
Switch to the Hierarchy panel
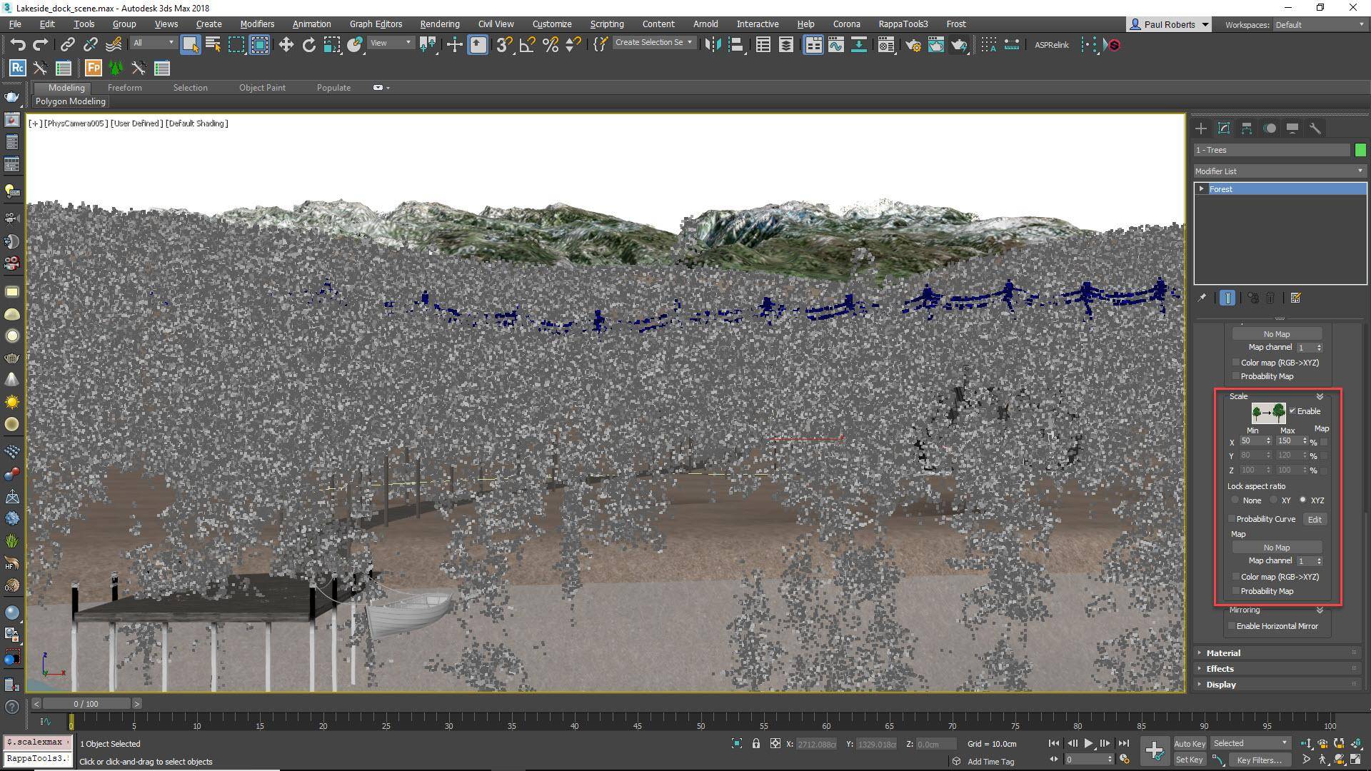pos(1247,128)
